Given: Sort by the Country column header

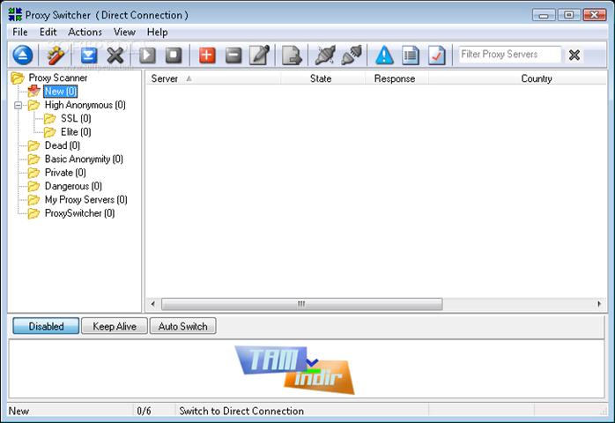Looking at the screenshot, I should pyautogui.click(x=518, y=78).
